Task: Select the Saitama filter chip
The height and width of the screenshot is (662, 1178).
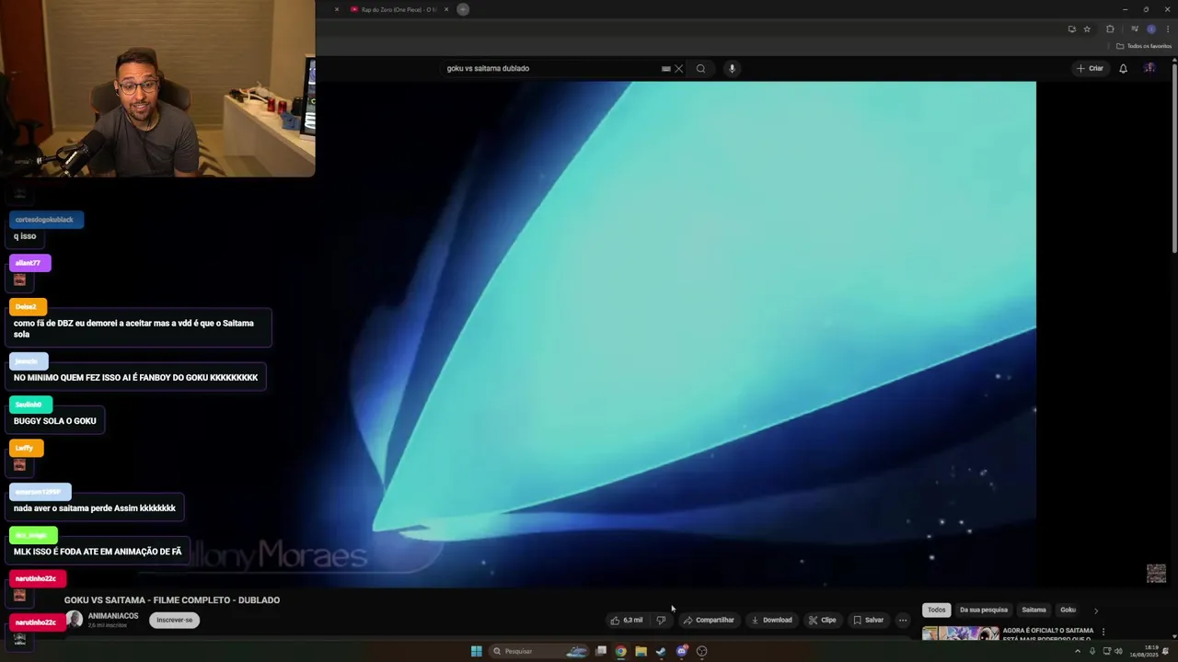Action: click(x=1034, y=610)
